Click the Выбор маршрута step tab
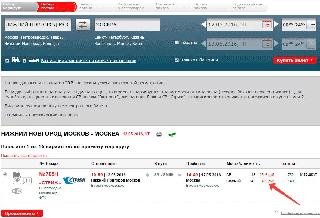The width and height of the screenshot is (320, 218). coord(19,6)
